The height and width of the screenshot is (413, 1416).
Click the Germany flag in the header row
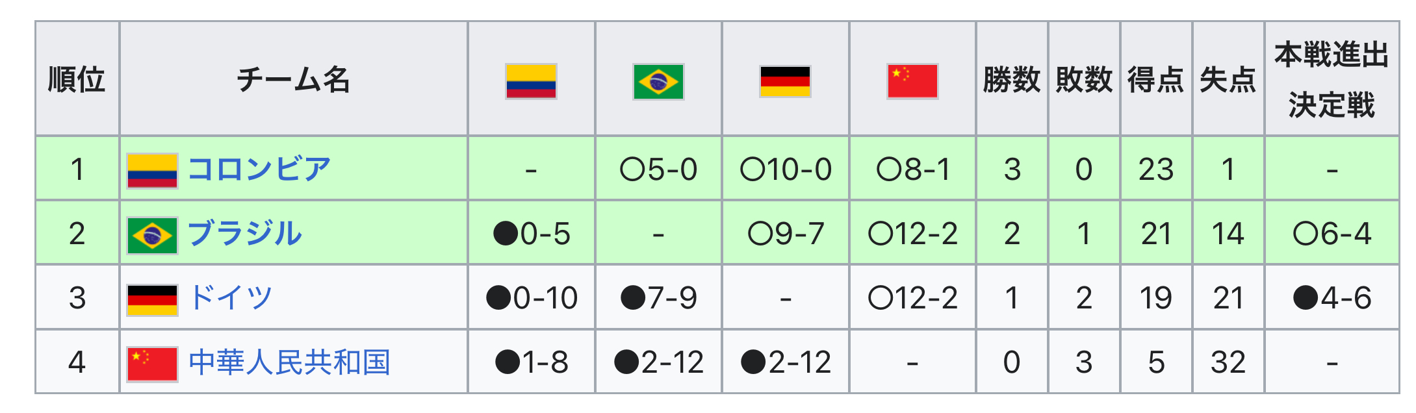[x=785, y=81]
